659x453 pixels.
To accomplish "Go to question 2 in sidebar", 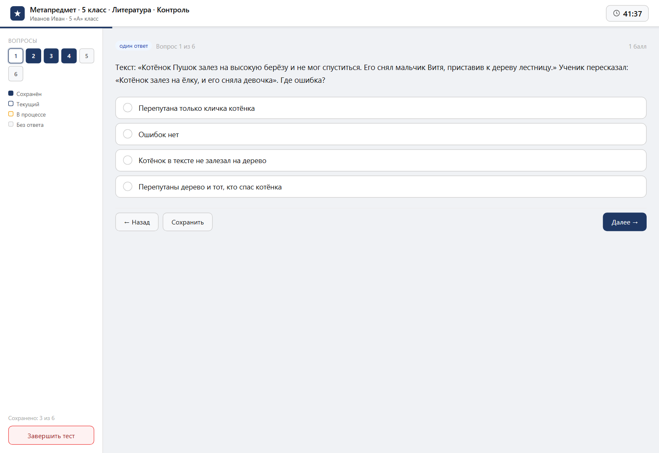I will pyautogui.click(x=33, y=56).
